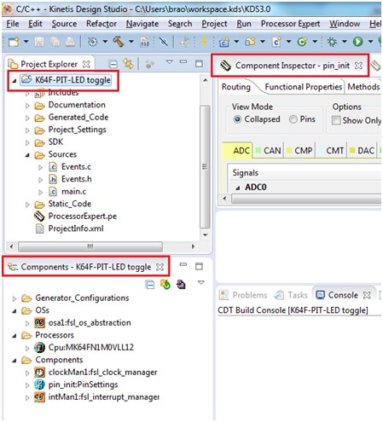Expand Generator_Configurations in Components view
Screen dimensions: 383x422
(15, 298)
